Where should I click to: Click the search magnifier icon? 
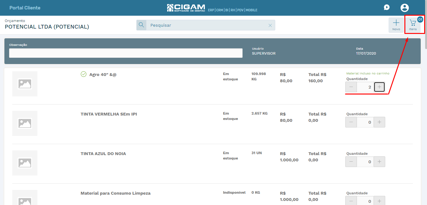141,25
